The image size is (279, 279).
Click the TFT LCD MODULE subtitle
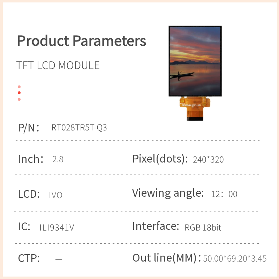tap(58, 66)
